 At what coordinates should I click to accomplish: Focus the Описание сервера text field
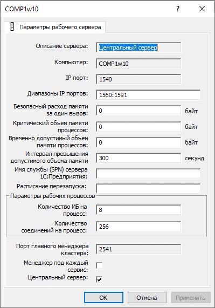138,47
